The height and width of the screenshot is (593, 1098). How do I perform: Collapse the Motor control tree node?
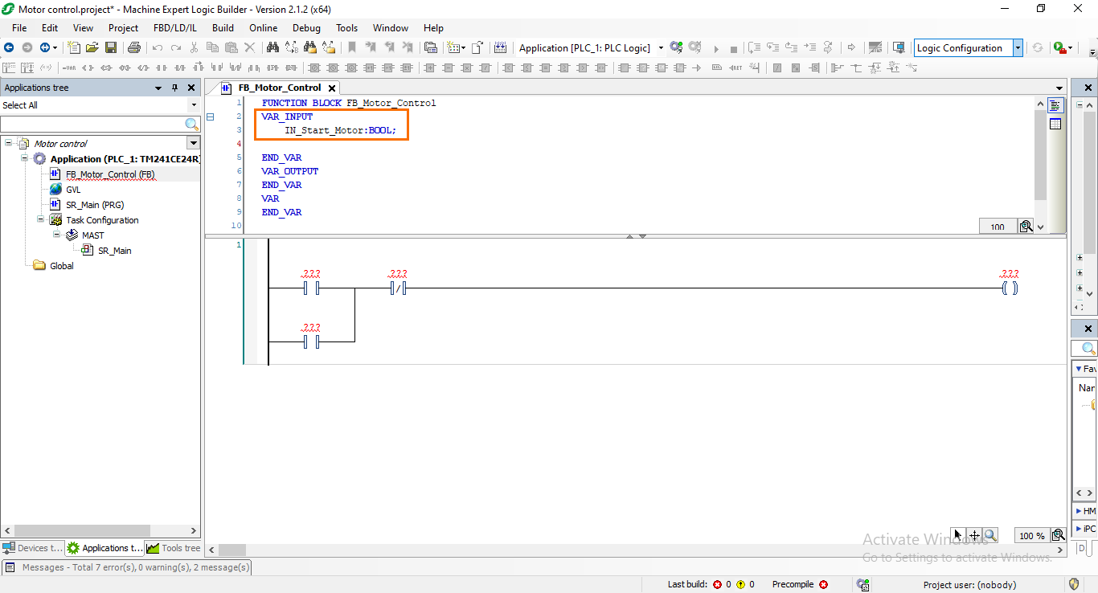click(x=9, y=143)
